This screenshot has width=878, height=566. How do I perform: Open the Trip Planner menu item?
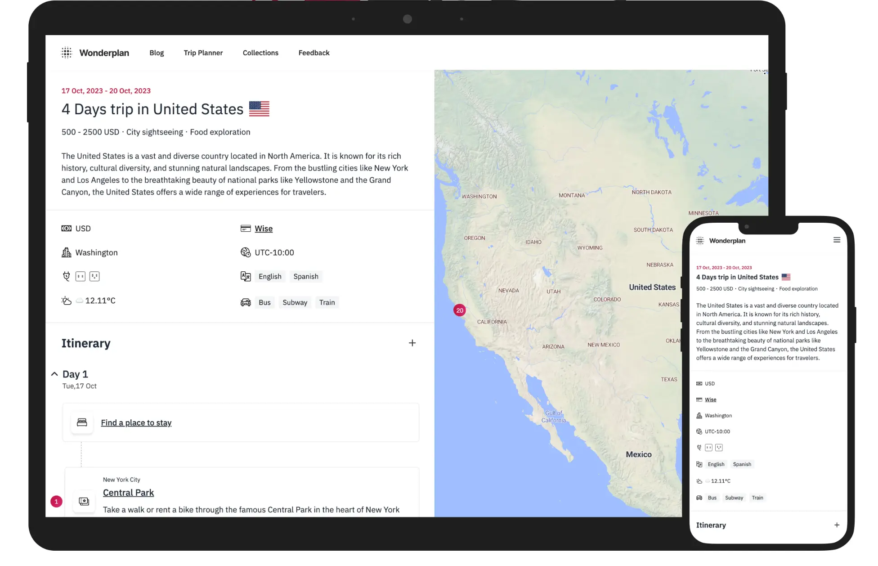pyautogui.click(x=203, y=53)
